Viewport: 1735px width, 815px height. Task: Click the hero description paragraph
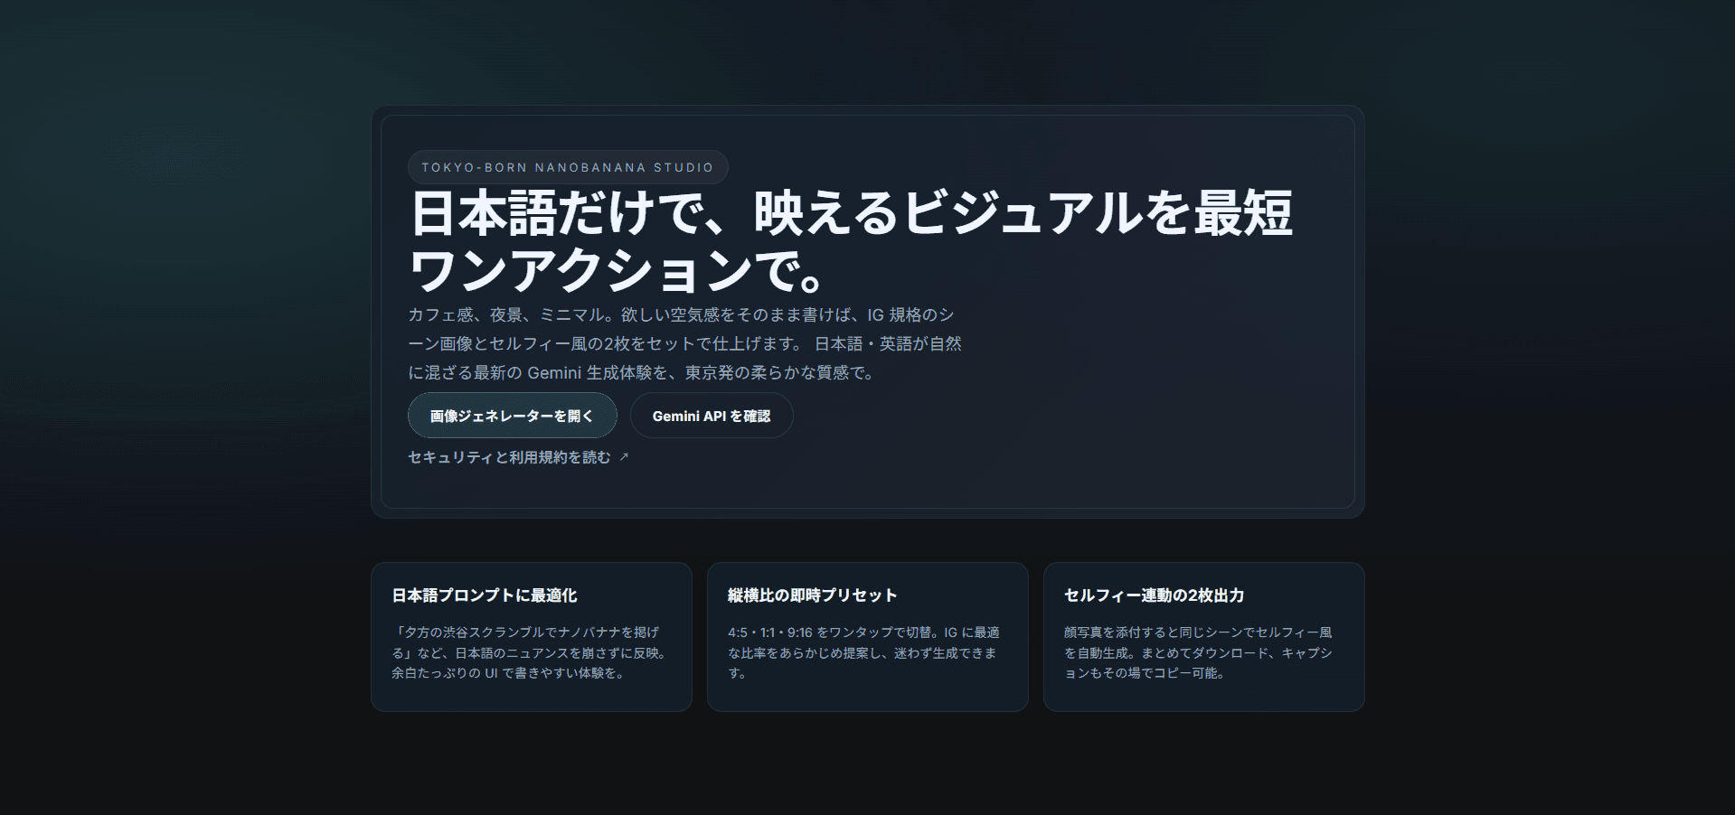(684, 343)
